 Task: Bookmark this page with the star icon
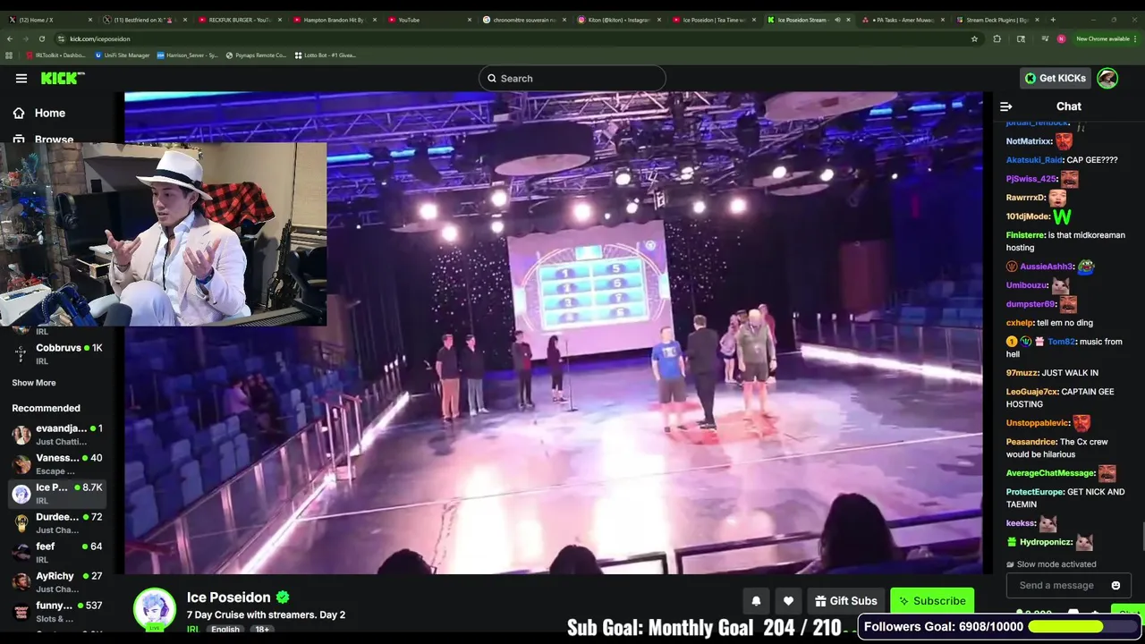tap(974, 38)
